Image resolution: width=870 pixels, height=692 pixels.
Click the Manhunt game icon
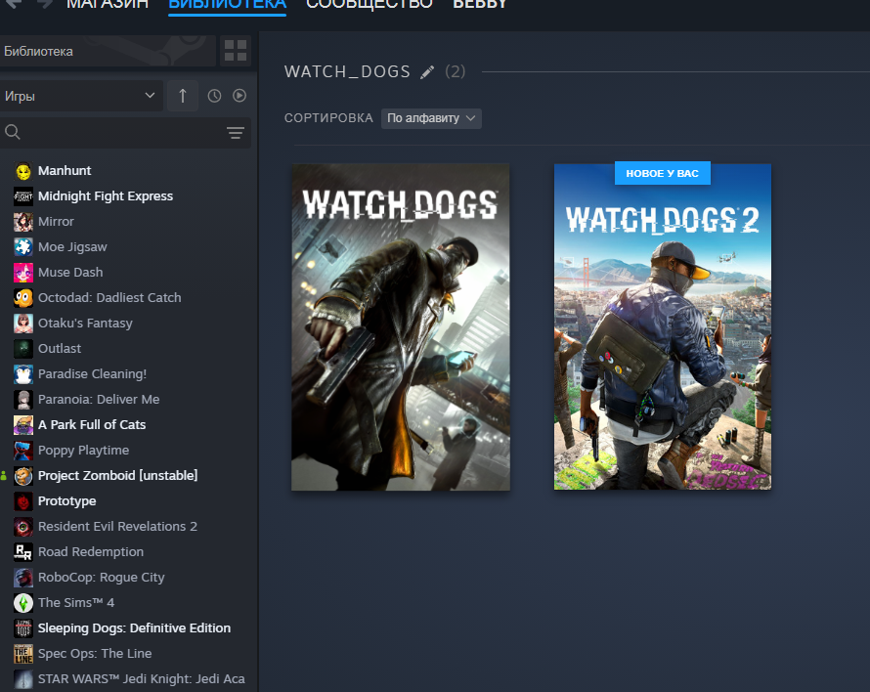(23, 171)
